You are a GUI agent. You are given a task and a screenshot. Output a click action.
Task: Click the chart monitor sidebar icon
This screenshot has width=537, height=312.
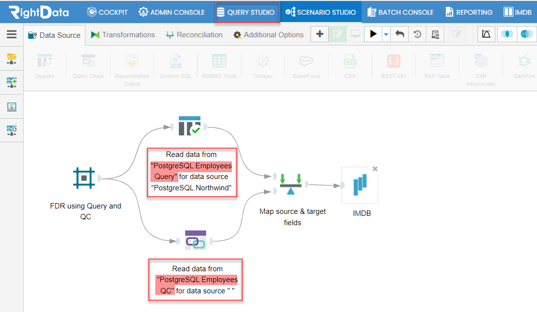pos(12,107)
